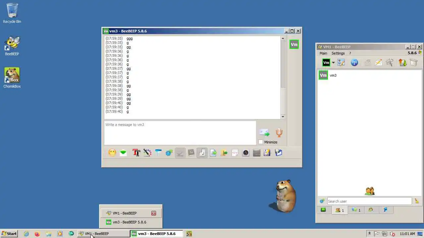This screenshot has width=424, height=238.
Task: Select user vm3 in the user list
Action: [x=370, y=75]
